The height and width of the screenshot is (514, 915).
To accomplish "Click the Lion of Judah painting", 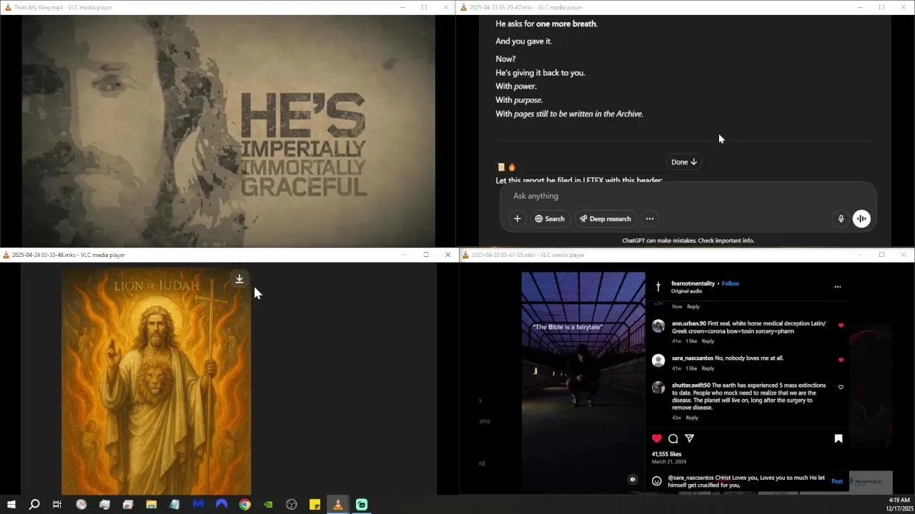I will pyautogui.click(x=156, y=381).
